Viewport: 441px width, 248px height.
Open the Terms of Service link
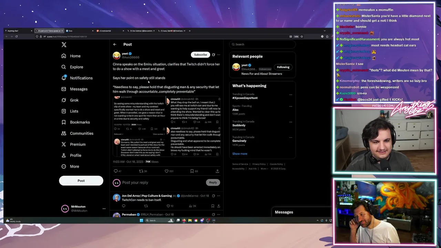point(240,164)
